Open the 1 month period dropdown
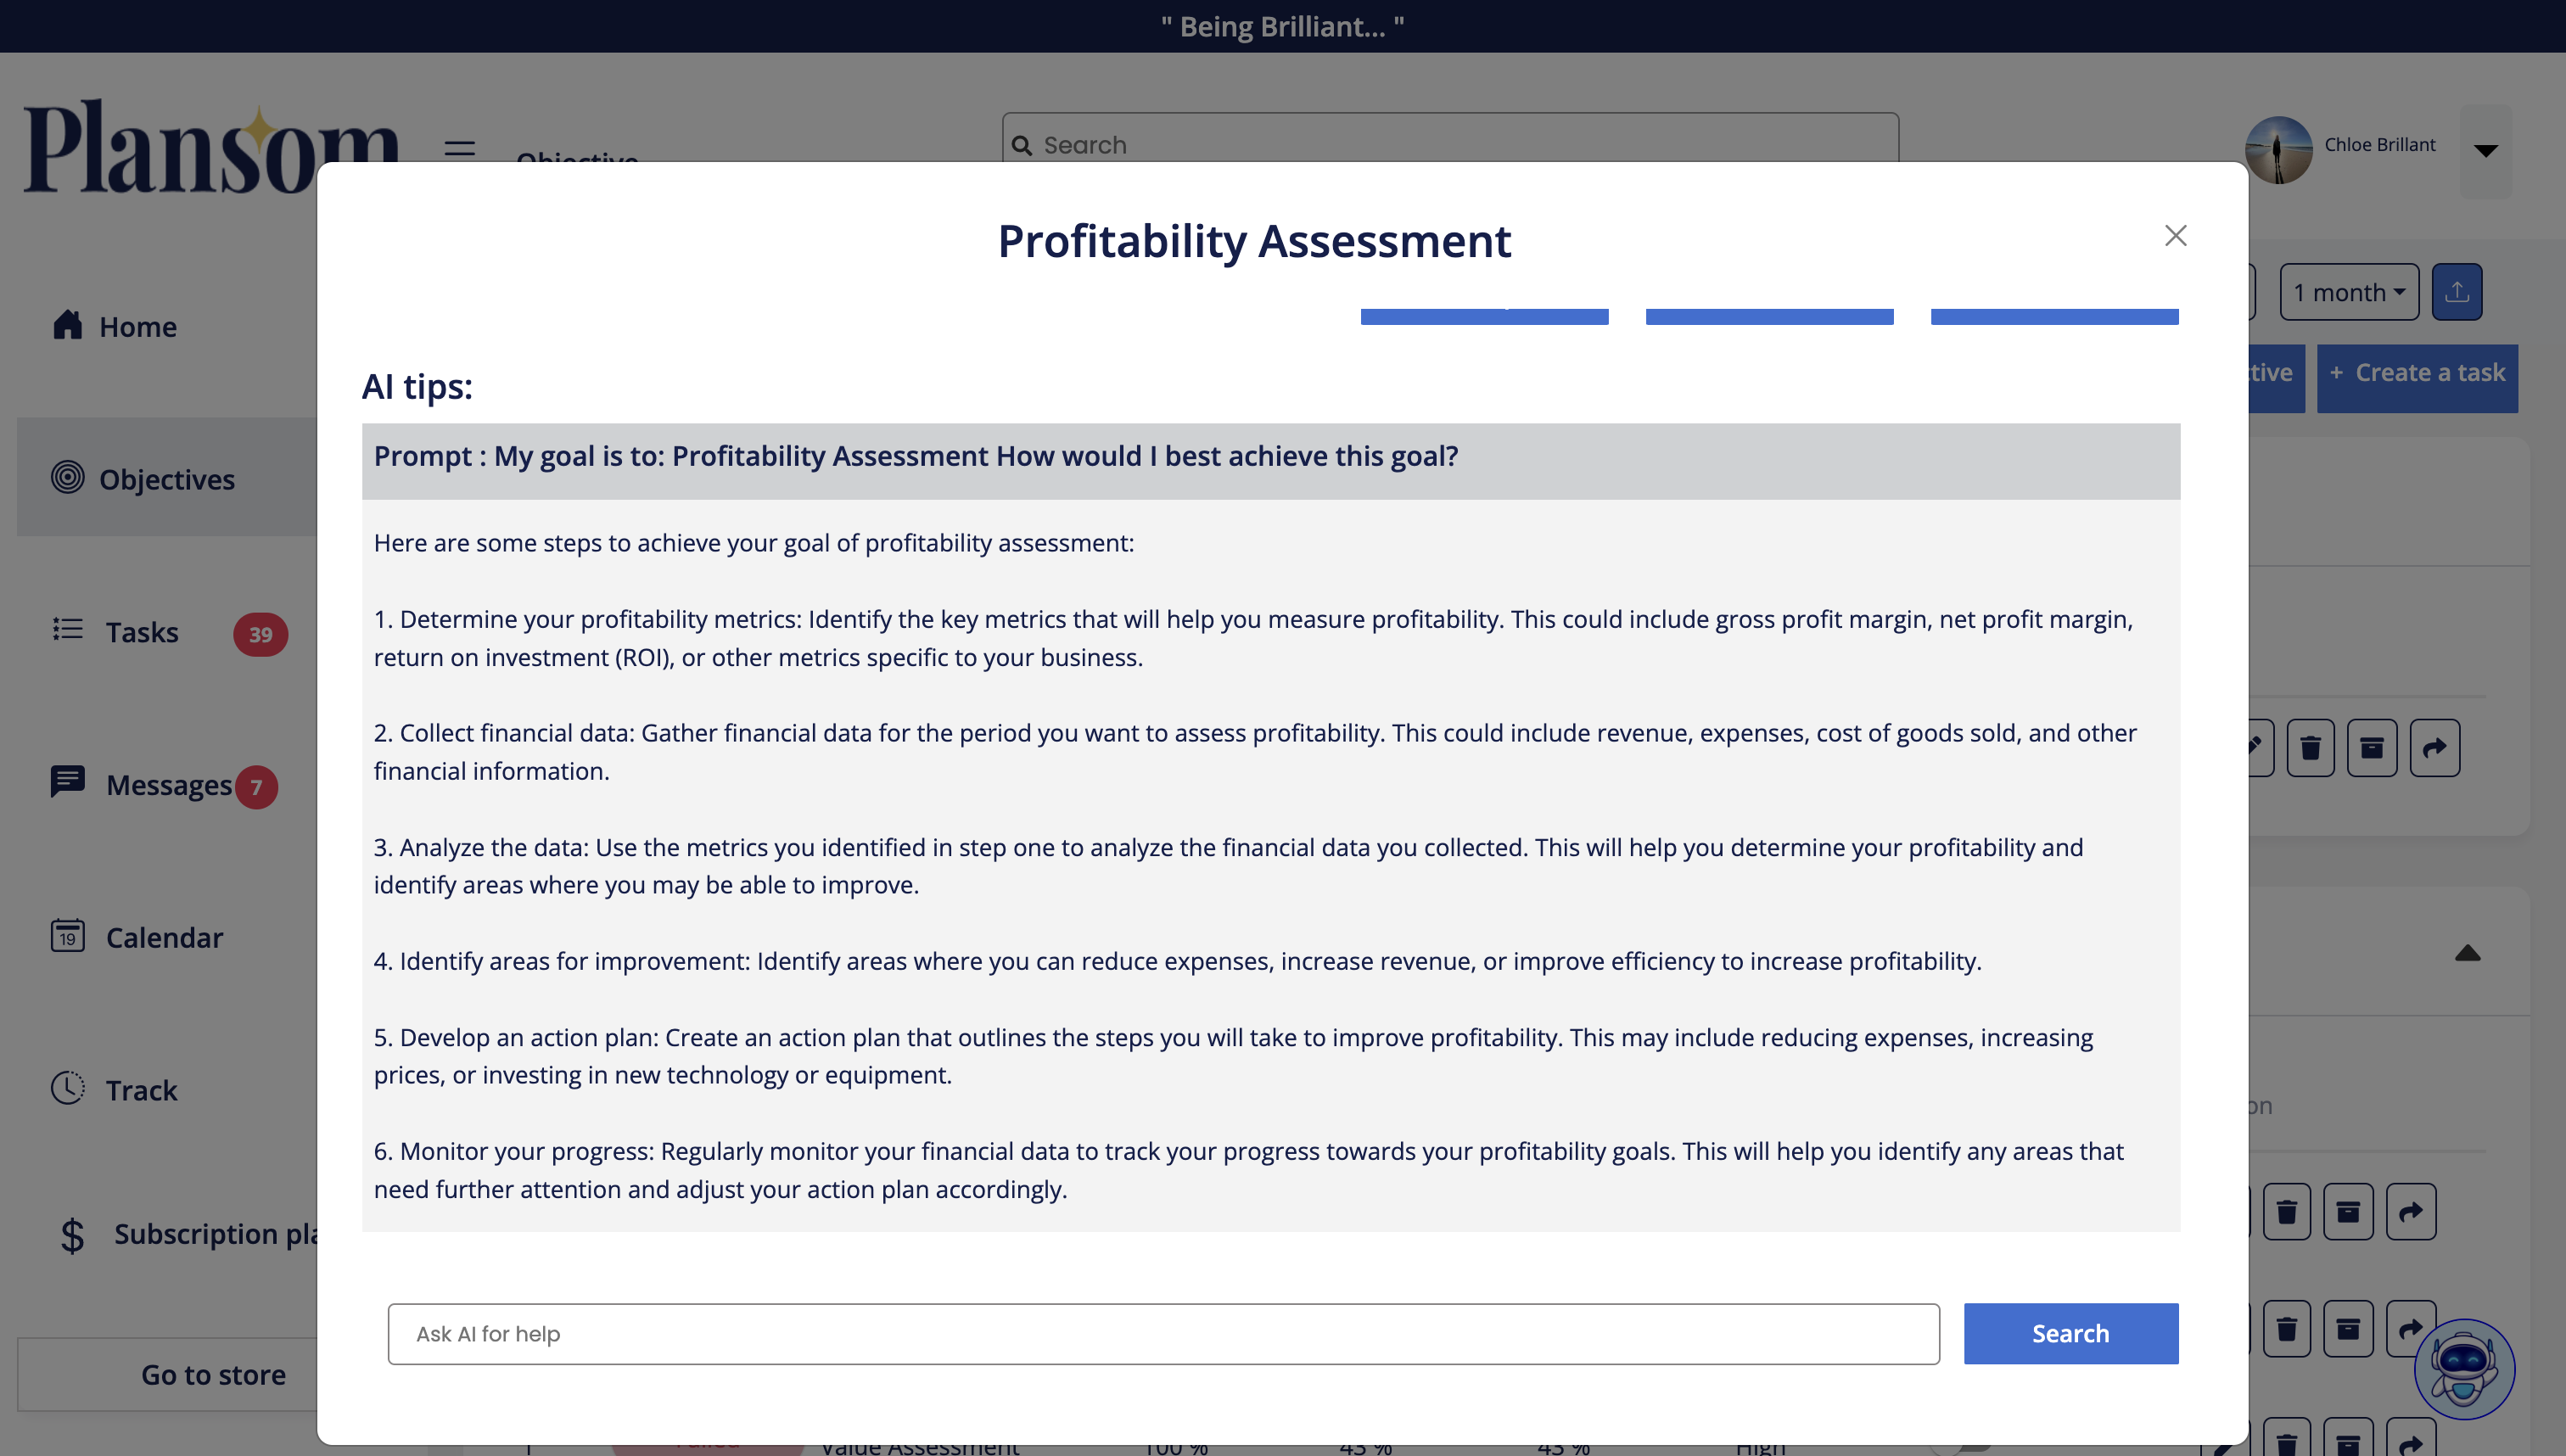The height and width of the screenshot is (1456, 2566). coord(2348,292)
